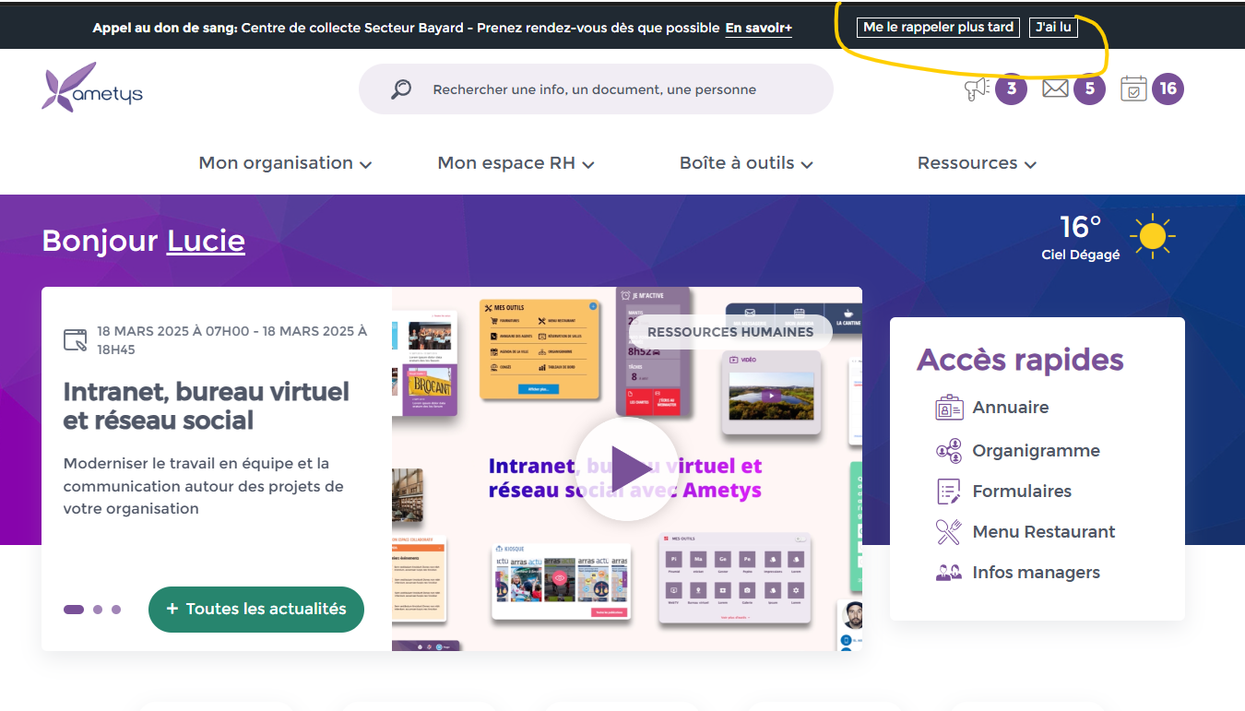Open the Annuaire quick access icon

[949, 408]
